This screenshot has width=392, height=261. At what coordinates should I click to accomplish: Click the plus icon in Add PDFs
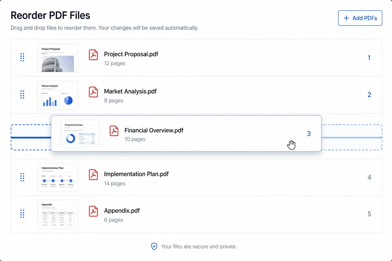[346, 18]
